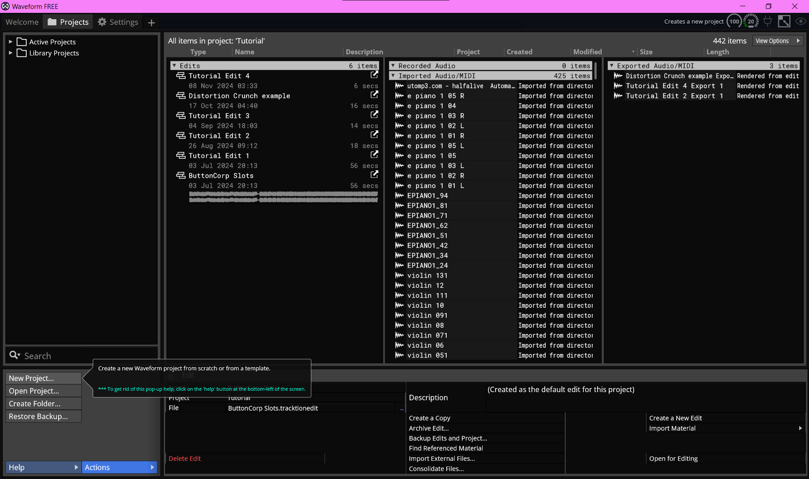This screenshot has width=809, height=479.
Task: Click the Search input field
Action: [x=84, y=356]
